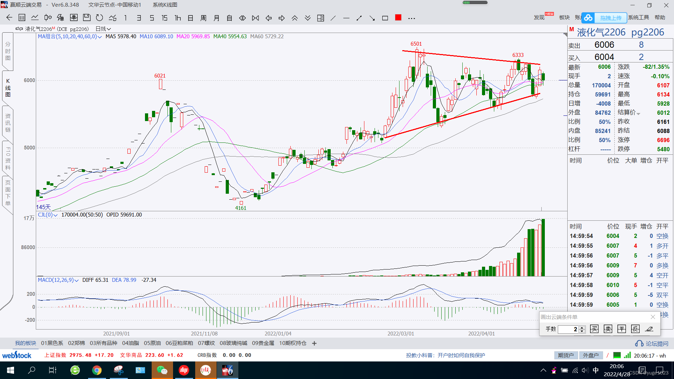674x379 pixels.
Task: Click the 拖拽上传 cloud upload button
Action: coord(604,18)
